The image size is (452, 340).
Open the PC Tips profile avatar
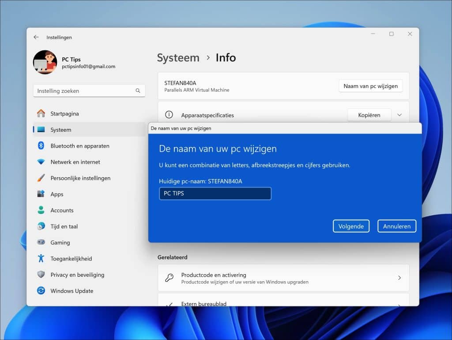tap(45, 62)
